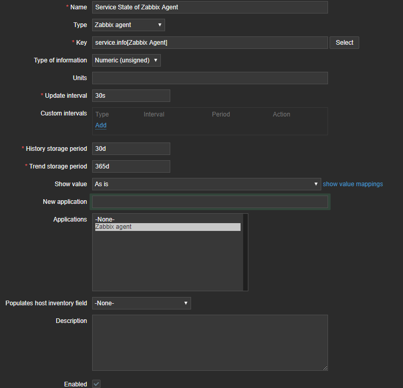Click the Update interval field

[x=131, y=96]
